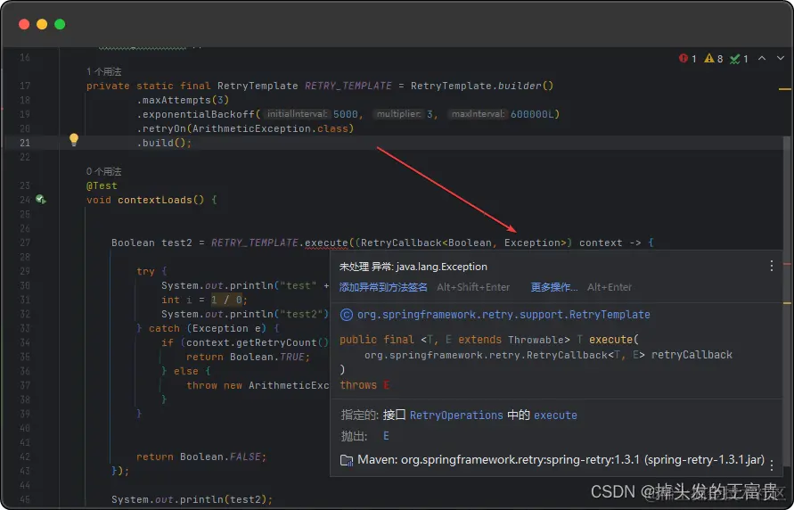Open the RetryOperations interface link
Viewport: 794px width, 510px height.
click(456, 415)
